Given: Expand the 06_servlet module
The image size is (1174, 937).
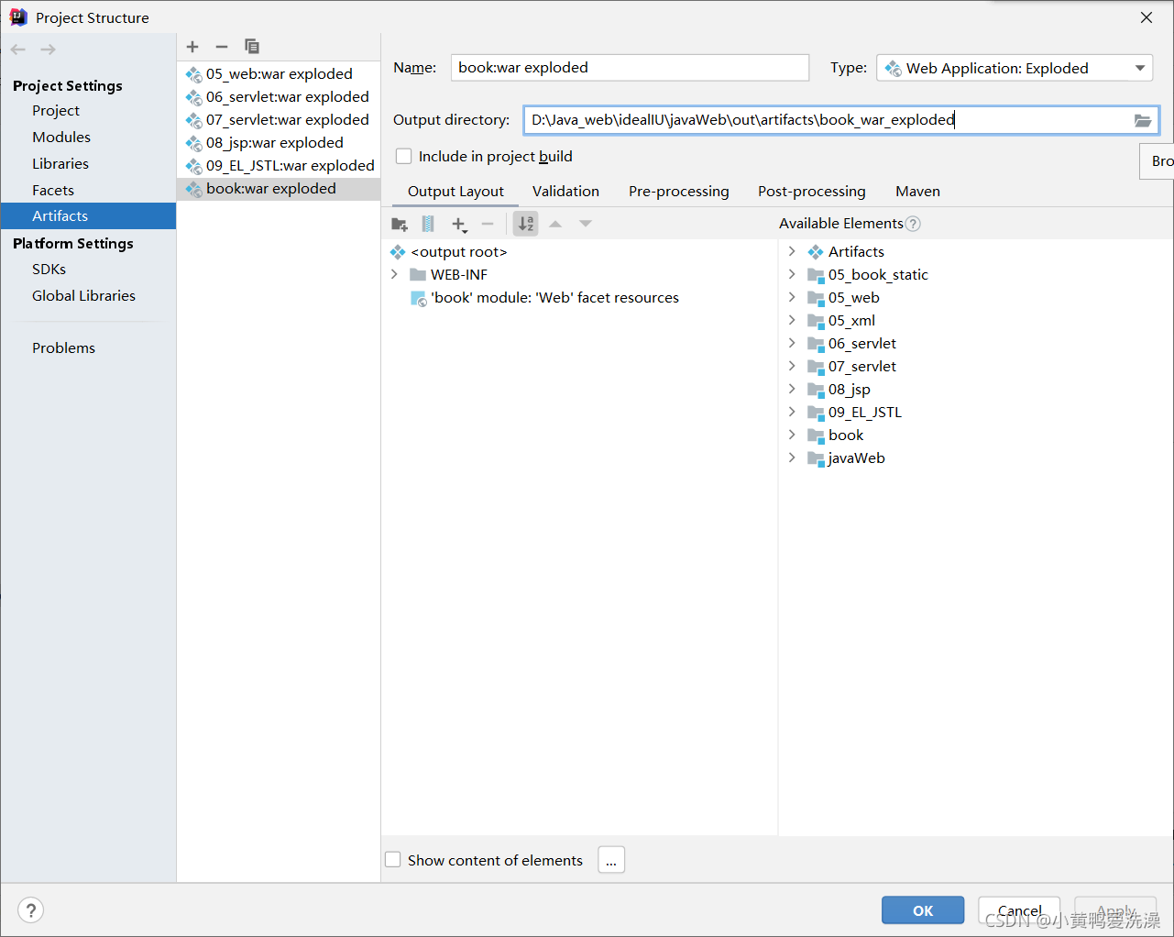Looking at the screenshot, I should pyautogui.click(x=792, y=344).
